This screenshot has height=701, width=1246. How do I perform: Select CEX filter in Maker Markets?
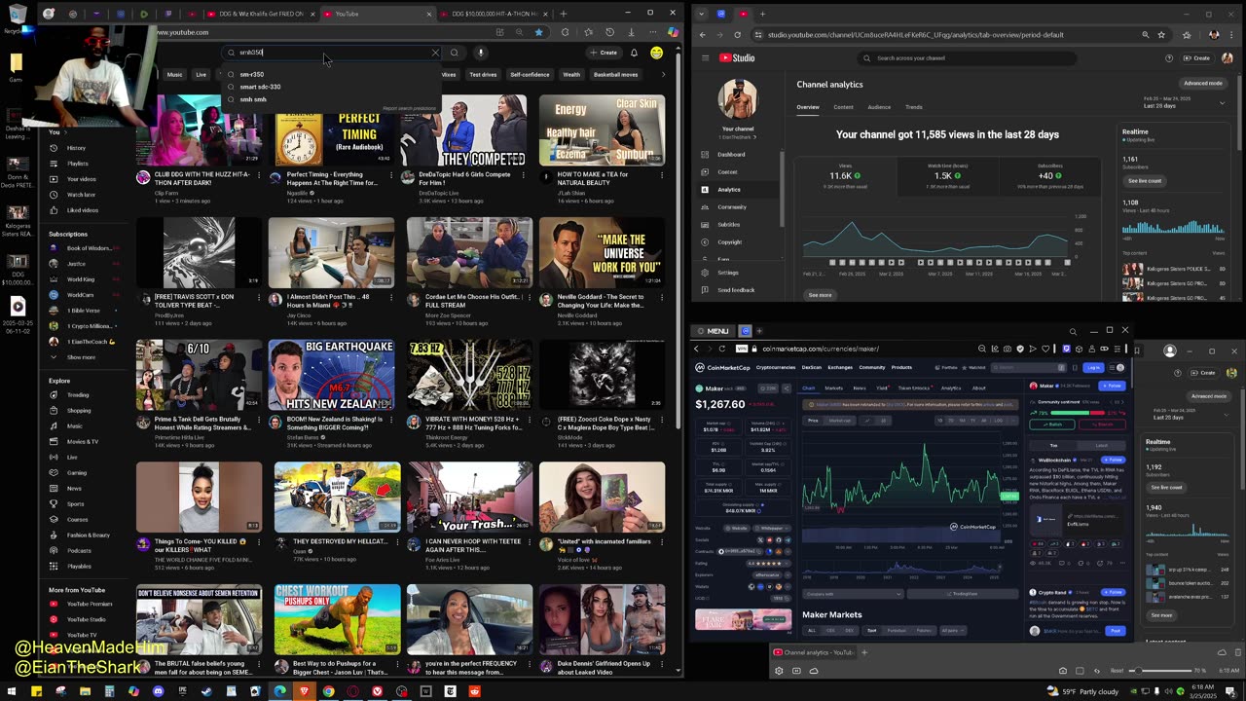(830, 630)
